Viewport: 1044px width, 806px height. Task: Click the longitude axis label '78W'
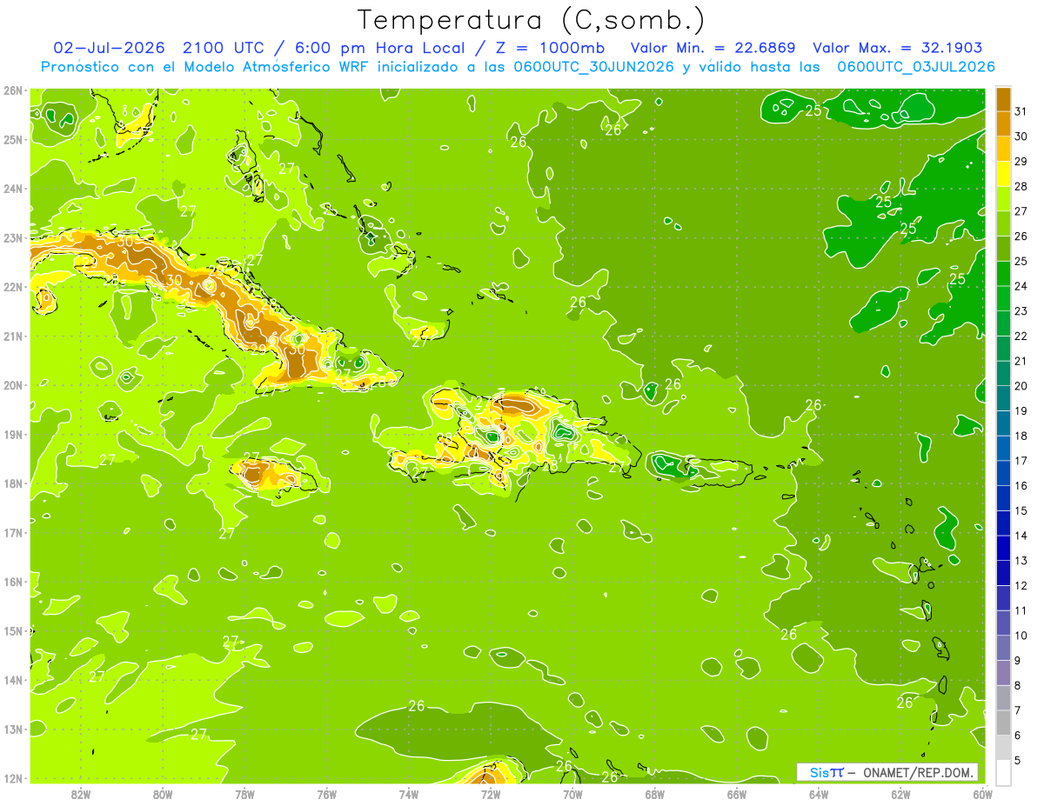(x=244, y=794)
